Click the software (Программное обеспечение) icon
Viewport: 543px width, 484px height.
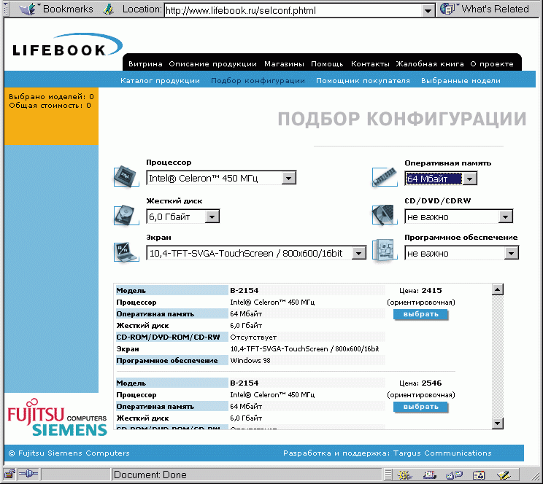(x=384, y=250)
